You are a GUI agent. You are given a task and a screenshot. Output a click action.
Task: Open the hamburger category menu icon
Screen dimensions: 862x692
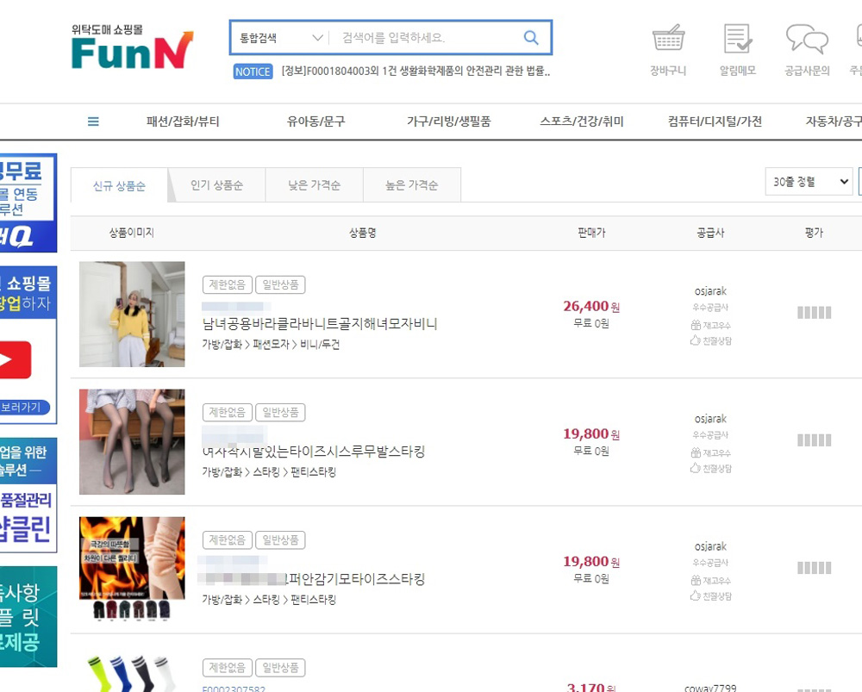pyautogui.click(x=93, y=122)
